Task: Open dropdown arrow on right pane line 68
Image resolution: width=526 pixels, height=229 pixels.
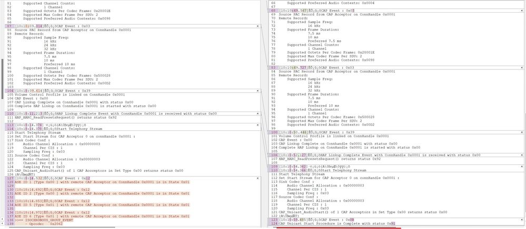Action: (522, 11)
